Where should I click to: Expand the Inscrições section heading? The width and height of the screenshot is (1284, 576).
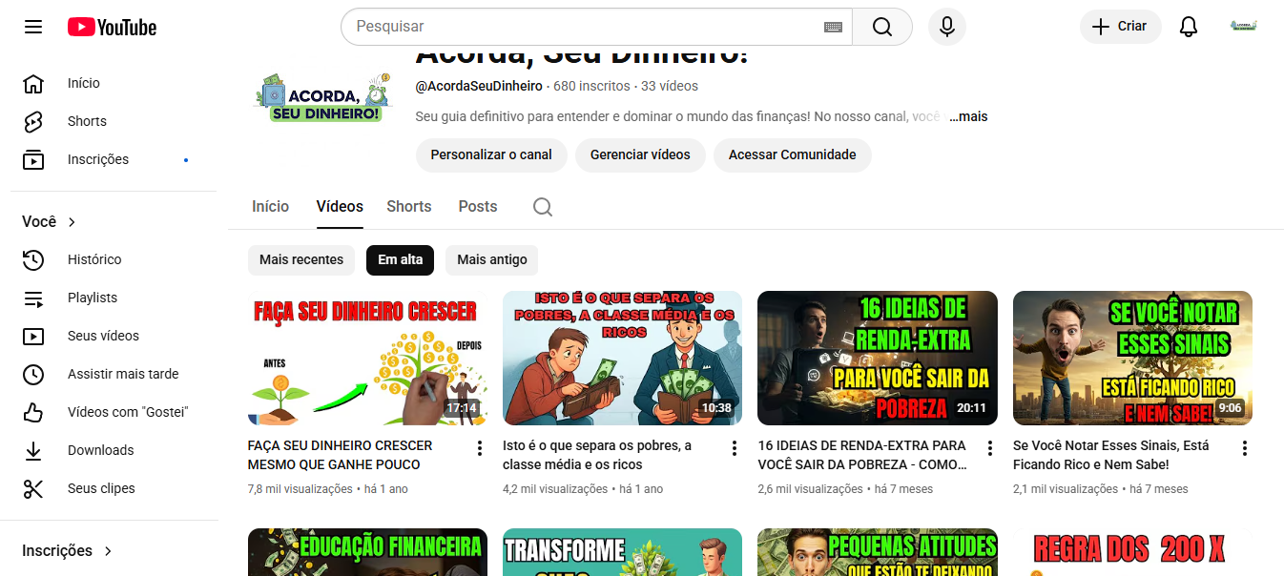click(68, 550)
